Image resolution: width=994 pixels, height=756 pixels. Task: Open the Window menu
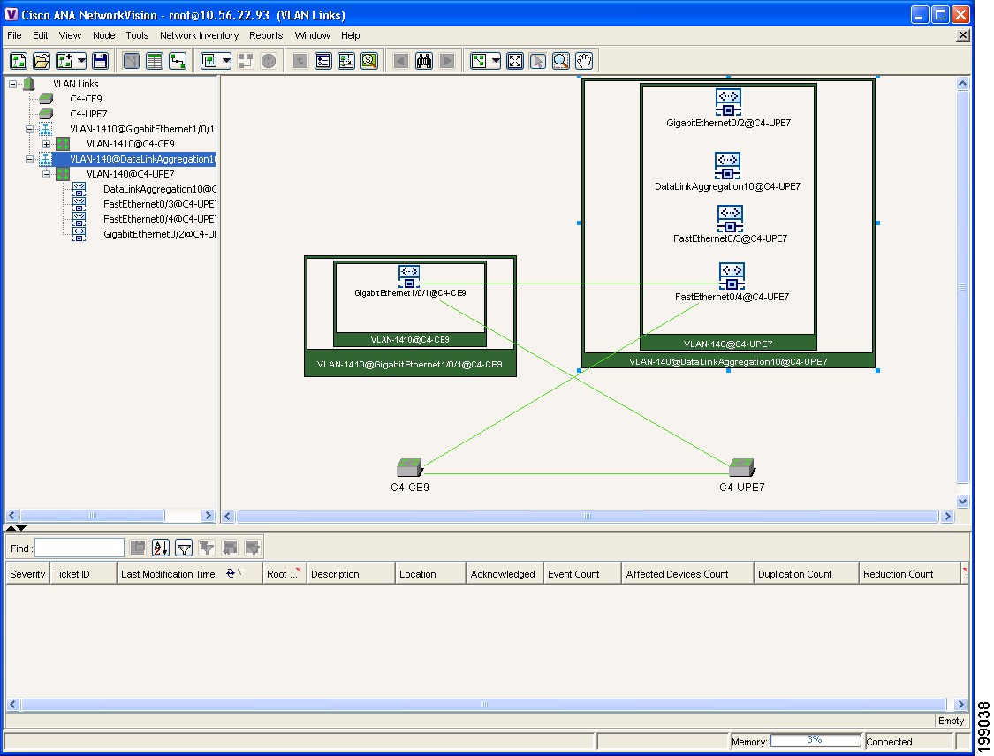(x=312, y=35)
